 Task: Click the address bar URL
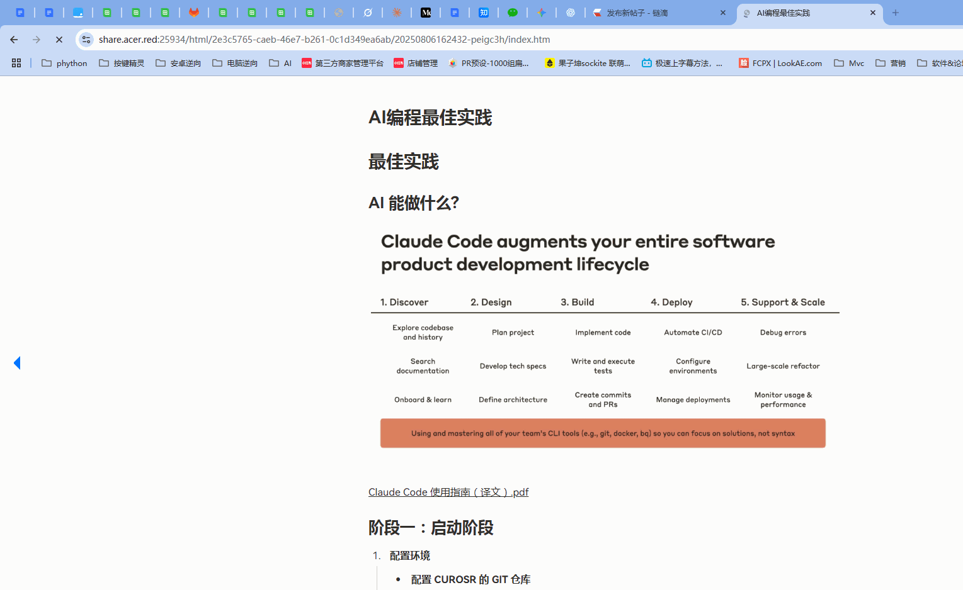pos(324,40)
